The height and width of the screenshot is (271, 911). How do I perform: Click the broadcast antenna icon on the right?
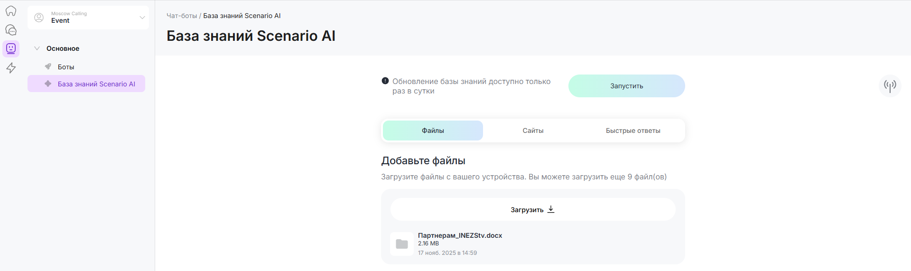tap(890, 86)
